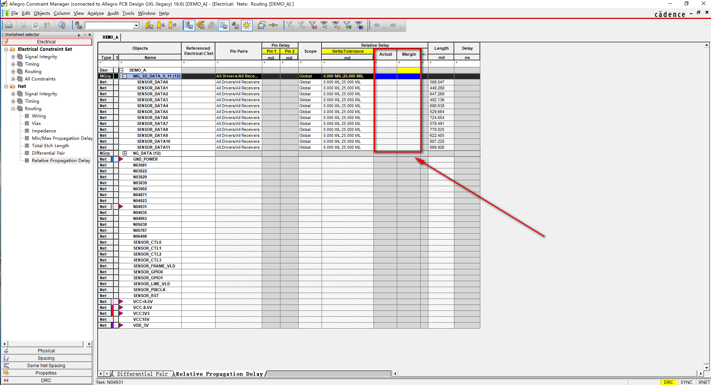Screen dimensions: 711x385
Task: Expand All Constraints tree node
Action: click(13, 79)
